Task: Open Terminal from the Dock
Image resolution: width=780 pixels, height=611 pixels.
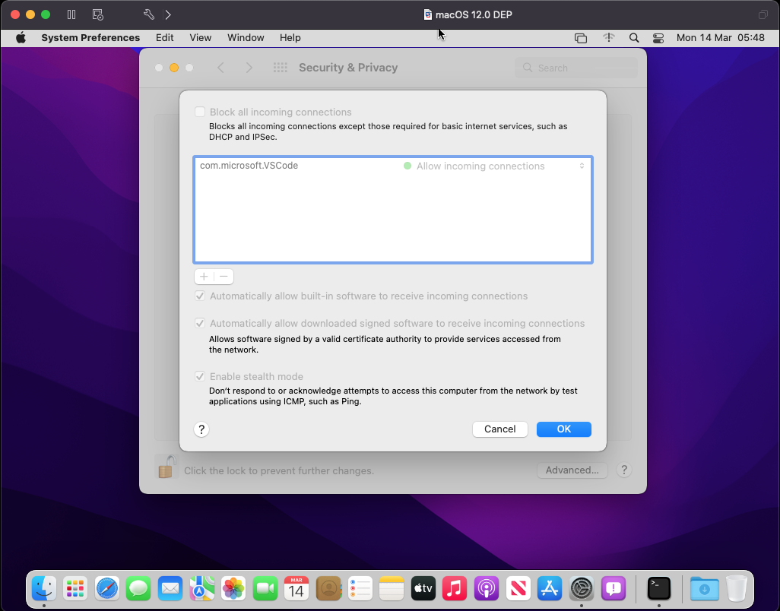Action: tap(658, 587)
